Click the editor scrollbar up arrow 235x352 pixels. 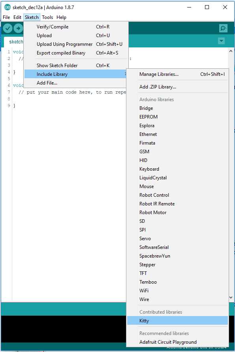(231, 51)
